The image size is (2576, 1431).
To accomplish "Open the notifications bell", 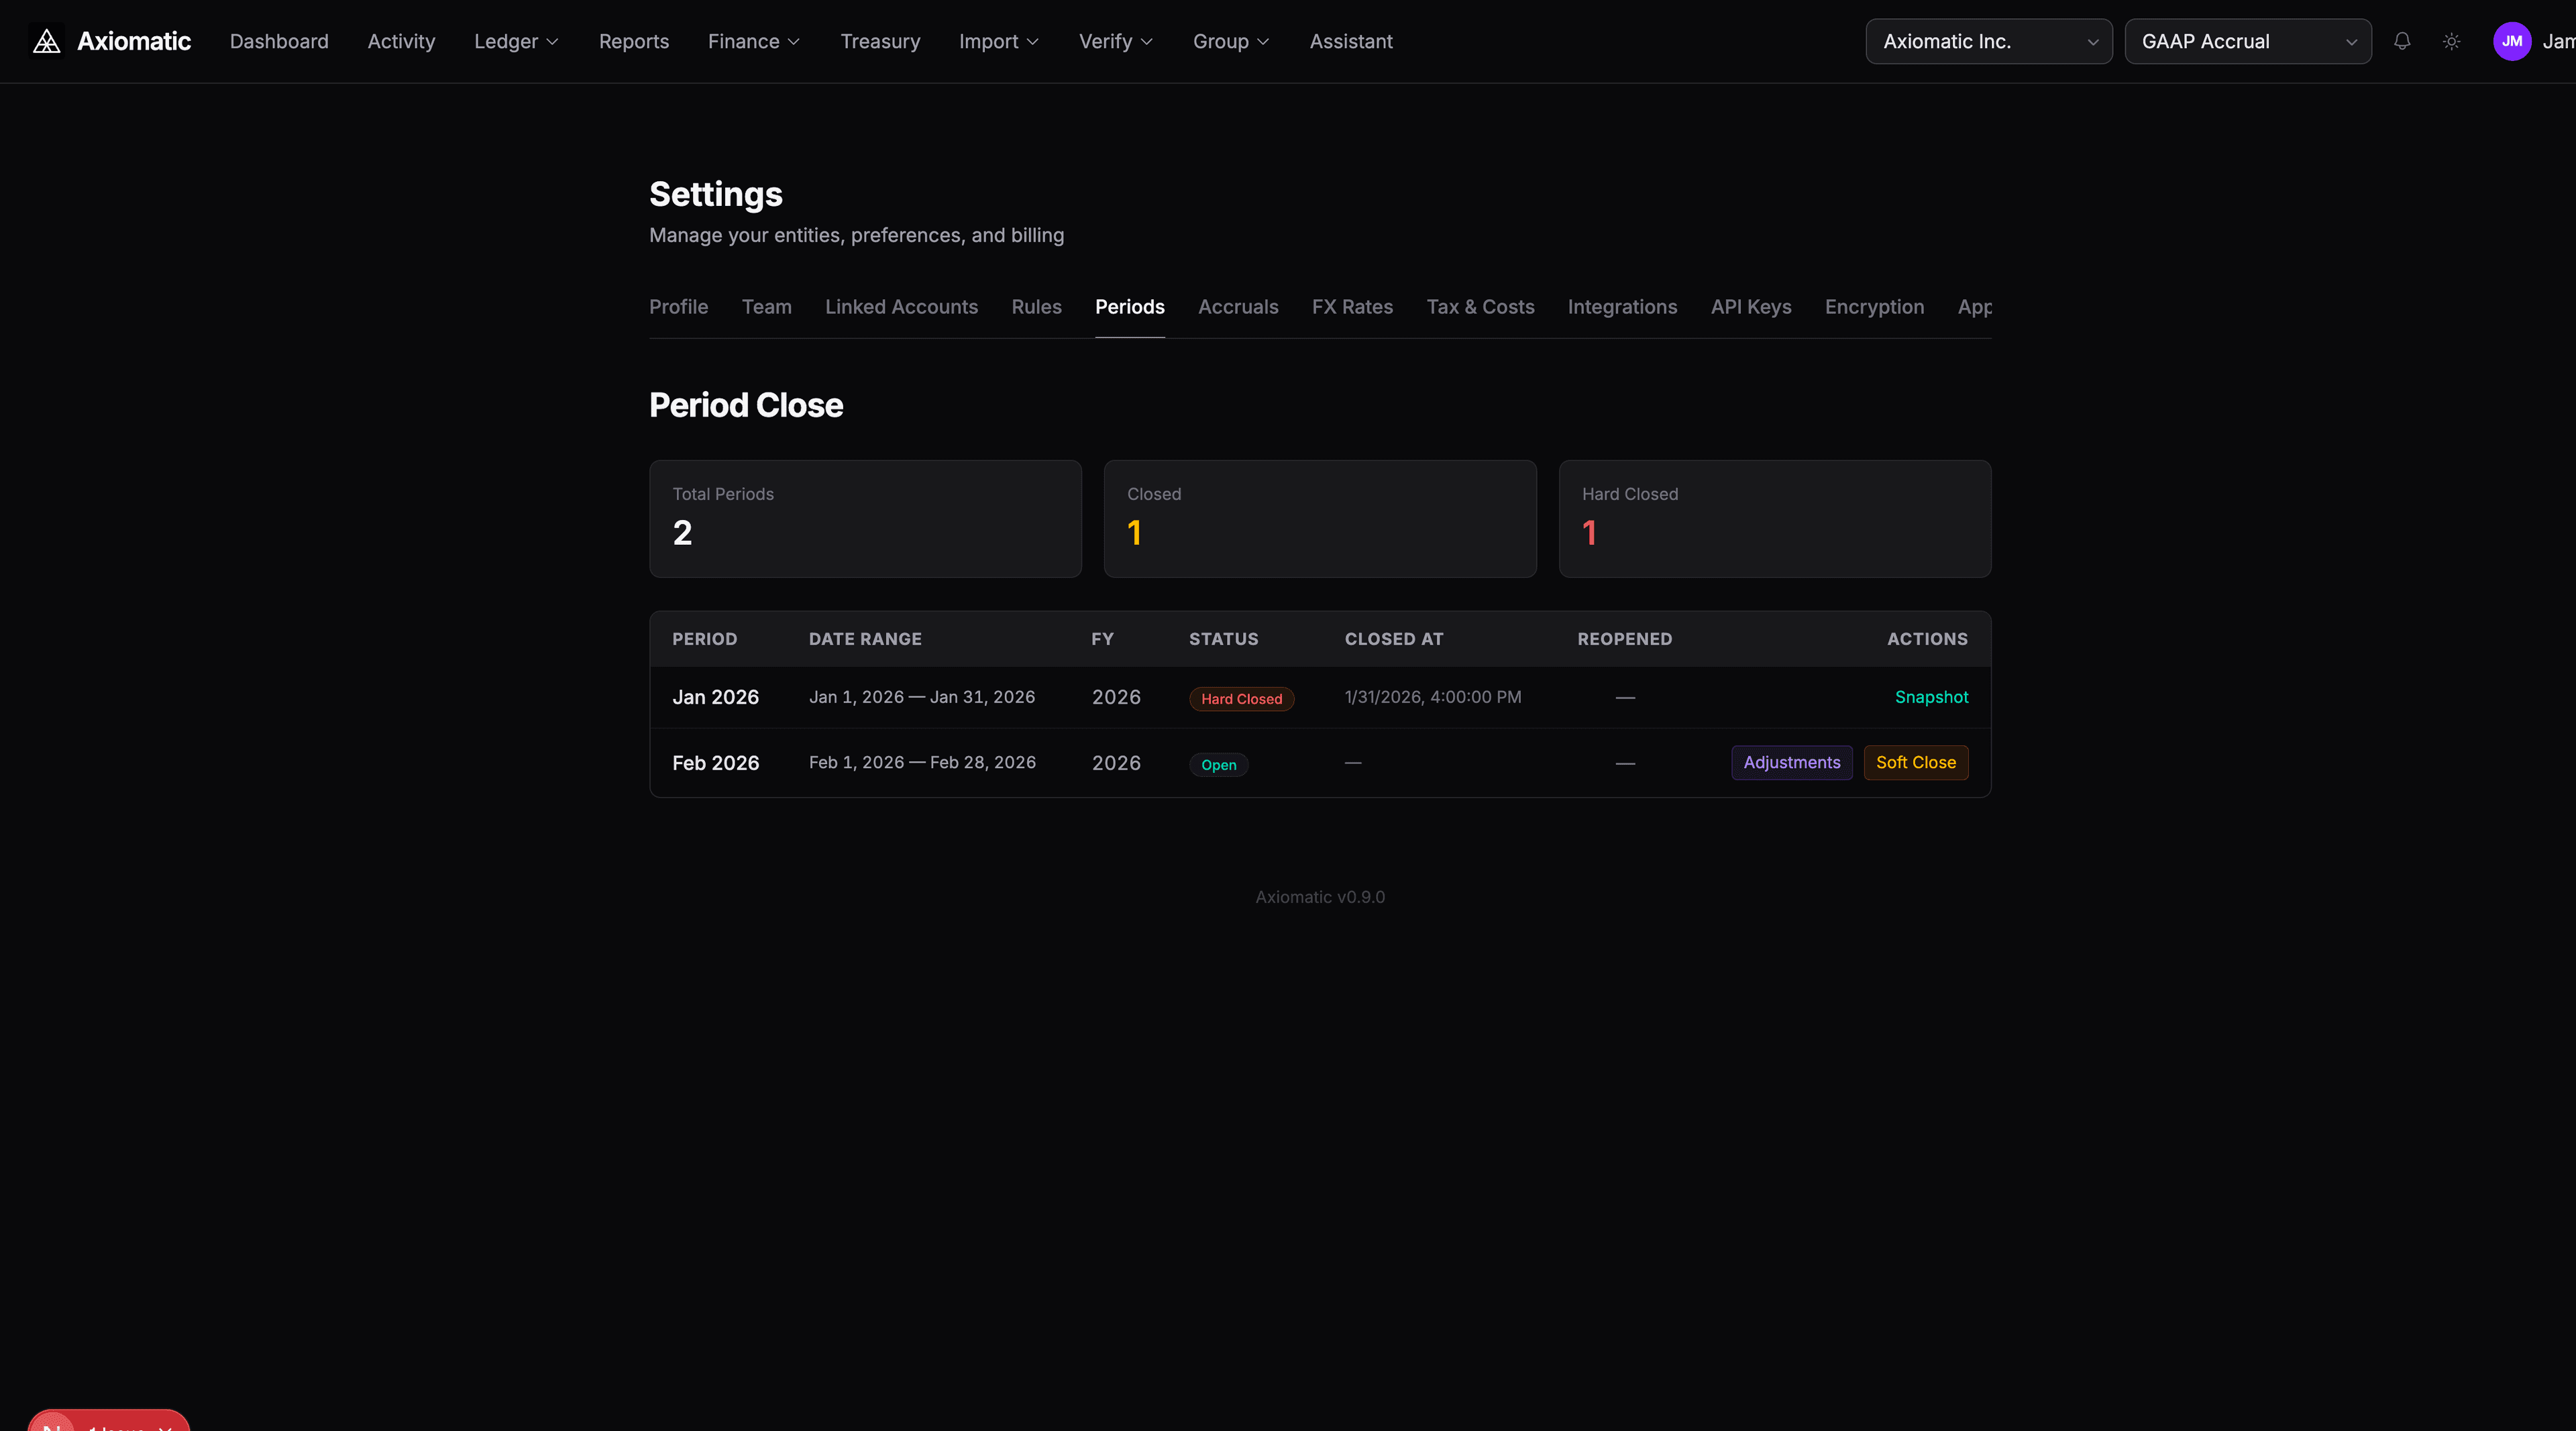I will coord(2402,41).
